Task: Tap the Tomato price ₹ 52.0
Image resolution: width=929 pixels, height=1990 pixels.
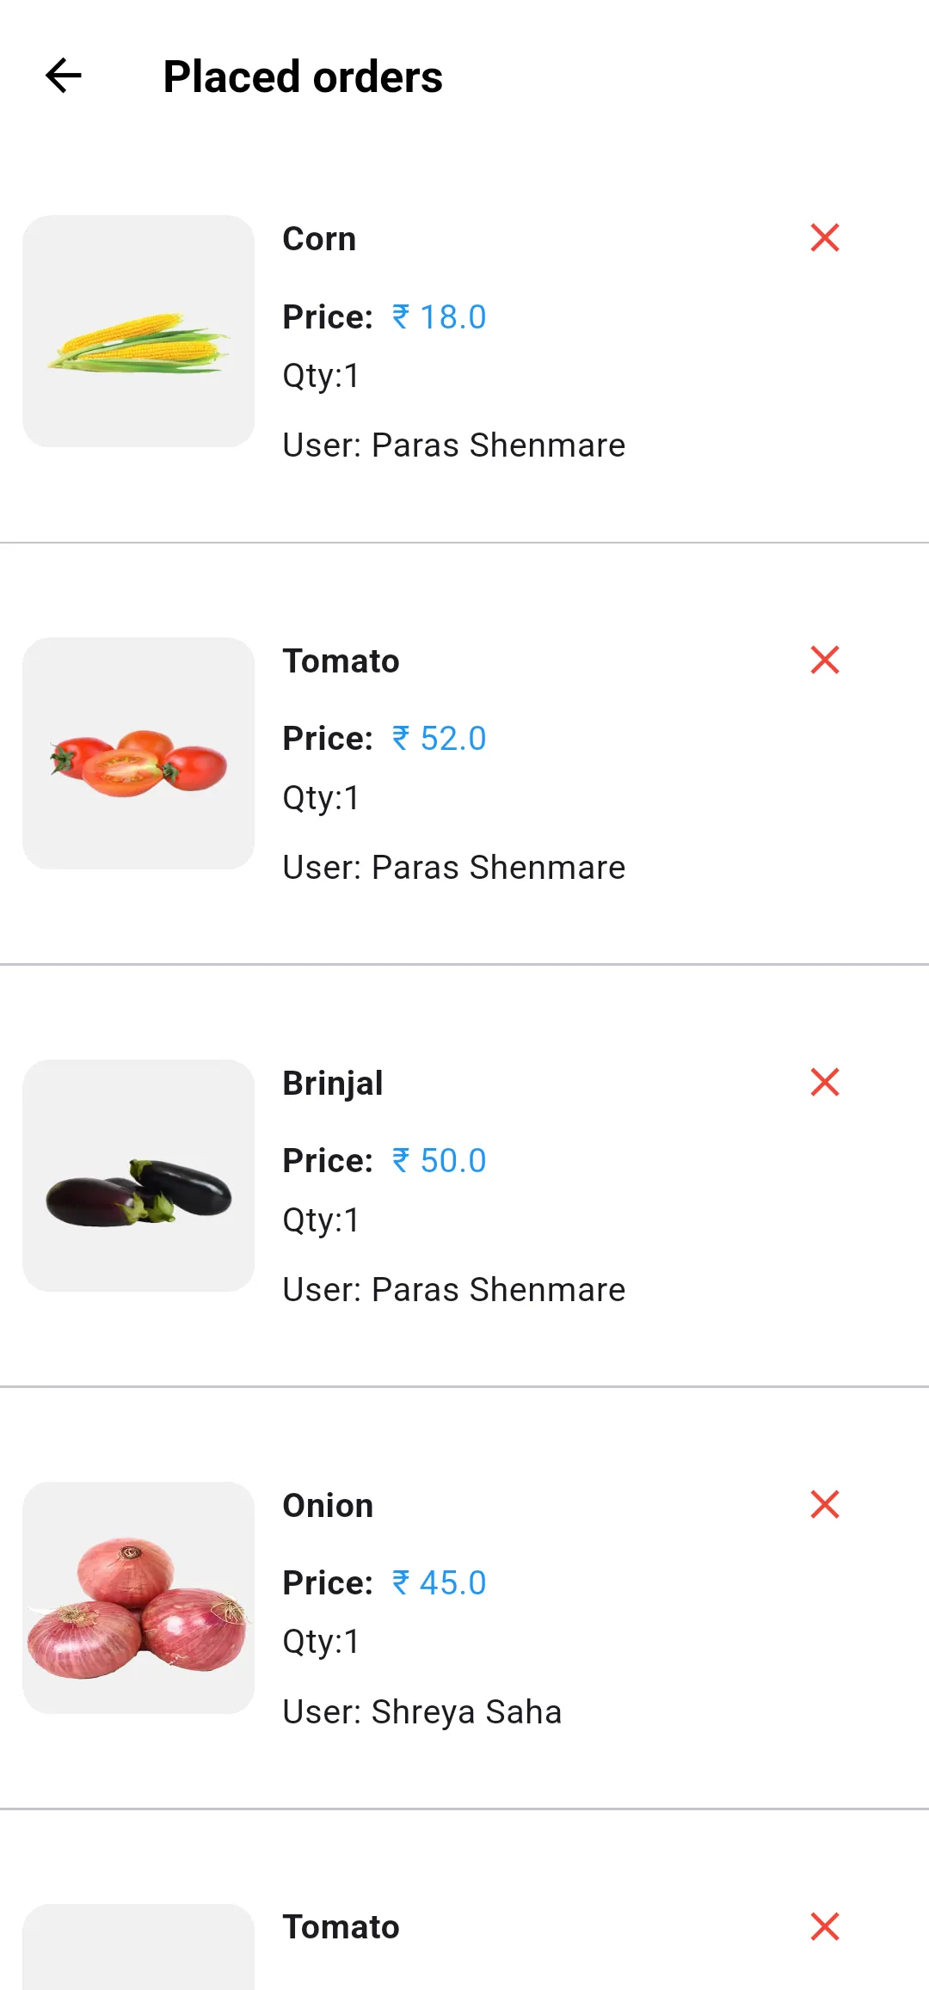Action: point(439,739)
